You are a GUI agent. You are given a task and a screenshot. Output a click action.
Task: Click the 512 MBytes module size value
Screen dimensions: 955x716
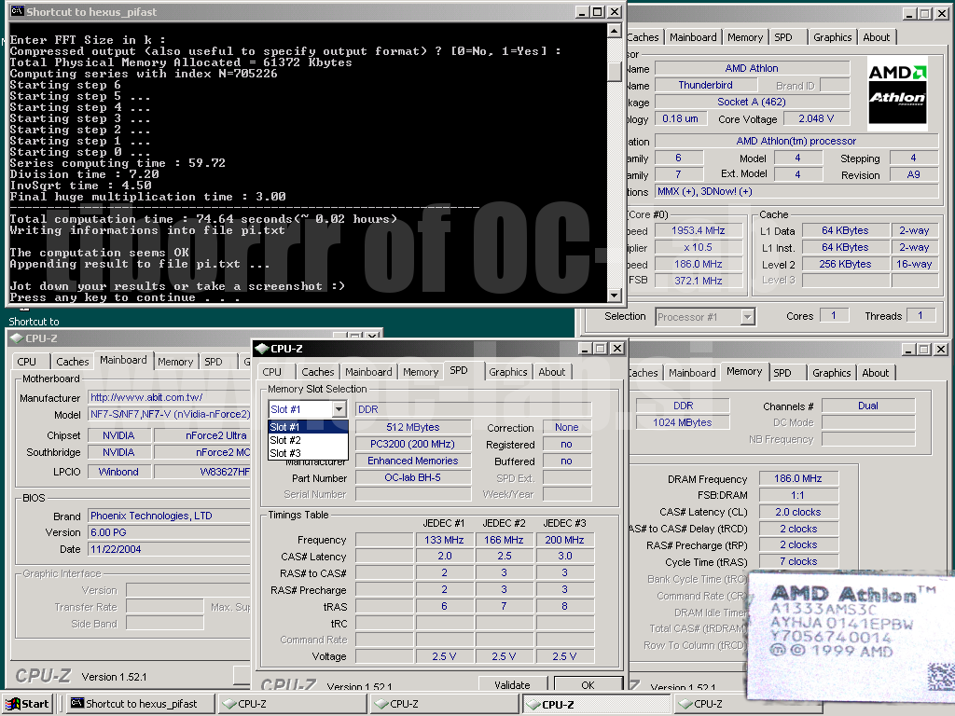pyautogui.click(x=413, y=427)
